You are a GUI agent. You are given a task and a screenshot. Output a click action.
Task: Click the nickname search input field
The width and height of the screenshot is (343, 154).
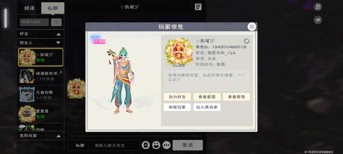tap(34, 22)
